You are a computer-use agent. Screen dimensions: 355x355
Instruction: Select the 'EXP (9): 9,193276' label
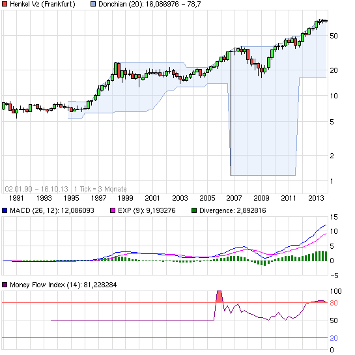tap(147, 210)
